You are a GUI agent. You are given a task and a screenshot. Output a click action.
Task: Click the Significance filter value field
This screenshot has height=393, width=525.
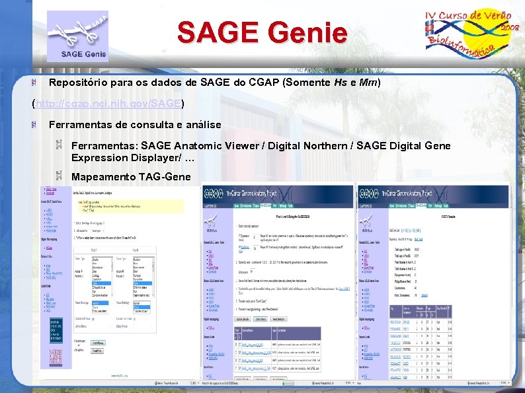[x=256, y=248]
